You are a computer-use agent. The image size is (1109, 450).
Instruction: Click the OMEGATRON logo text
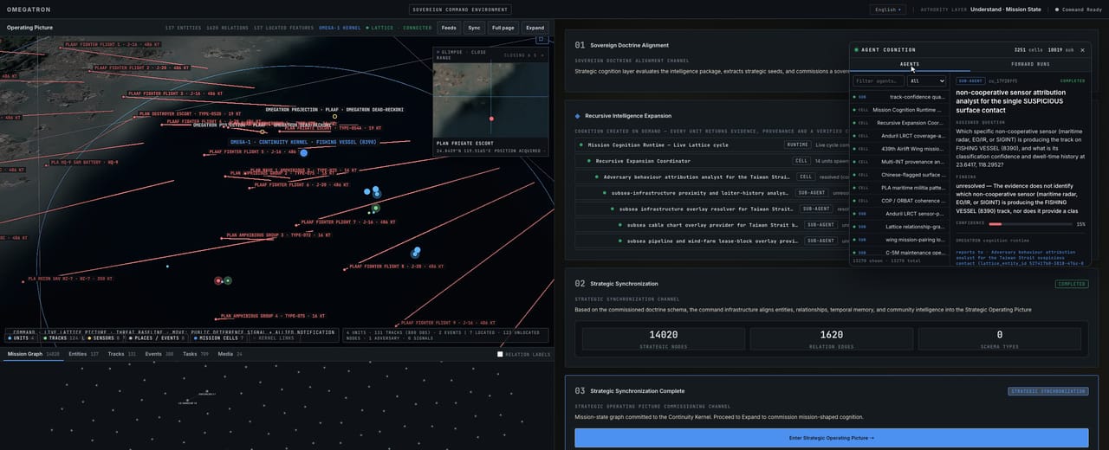point(28,10)
